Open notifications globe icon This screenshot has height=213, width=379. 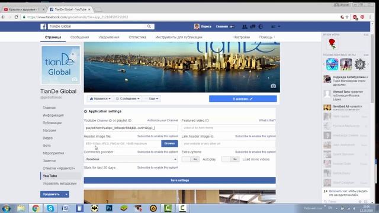click(261, 27)
